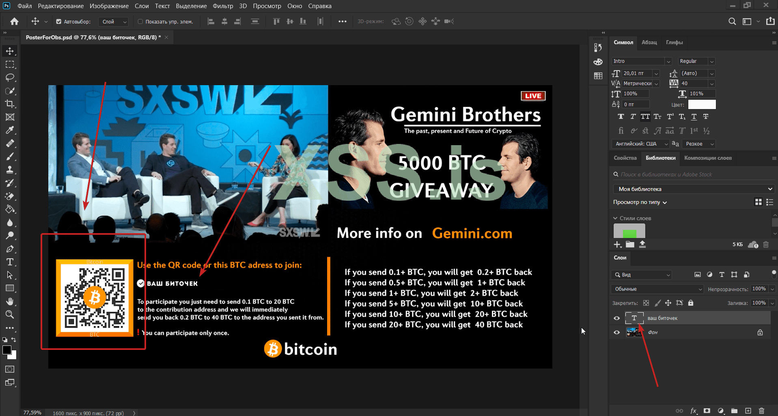Create a new layer via the plus icon
This screenshot has height=416, width=778.
(x=748, y=411)
